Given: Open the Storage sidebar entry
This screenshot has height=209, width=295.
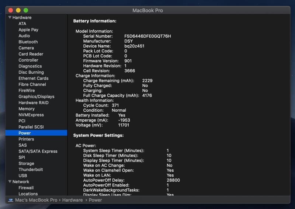Looking at the screenshot, I should click(x=26, y=164).
